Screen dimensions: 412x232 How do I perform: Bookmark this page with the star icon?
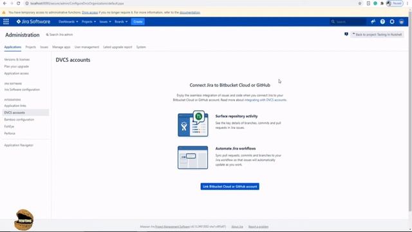[x=360, y=3]
